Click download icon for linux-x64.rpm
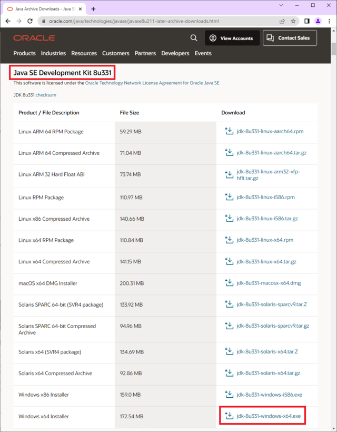The image size is (337, 432). [x=229, y=240]
